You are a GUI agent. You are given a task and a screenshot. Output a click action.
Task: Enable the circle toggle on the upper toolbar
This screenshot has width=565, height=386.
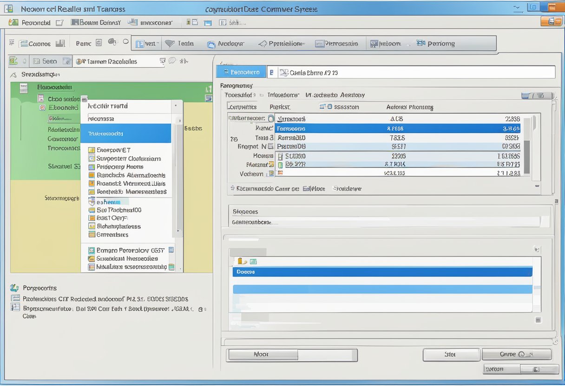(125, 42)
